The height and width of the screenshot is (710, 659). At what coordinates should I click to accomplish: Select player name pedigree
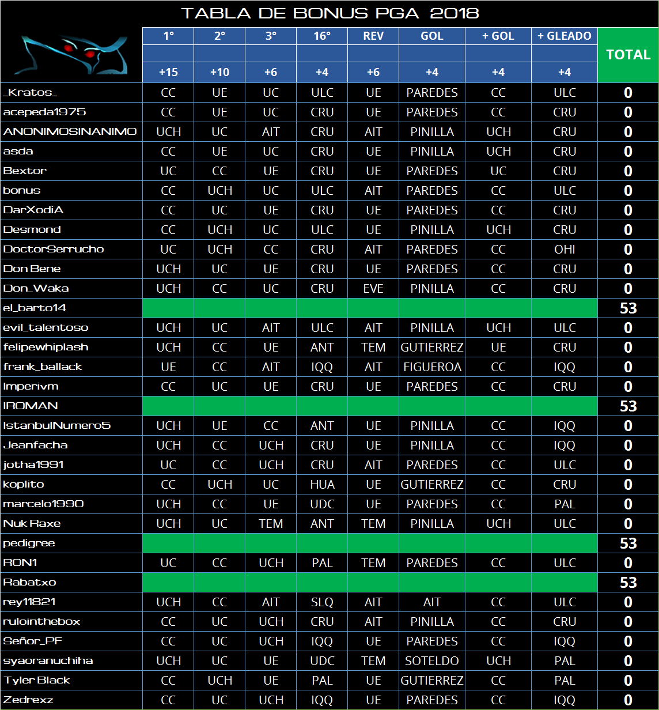[x=29, y=543]
